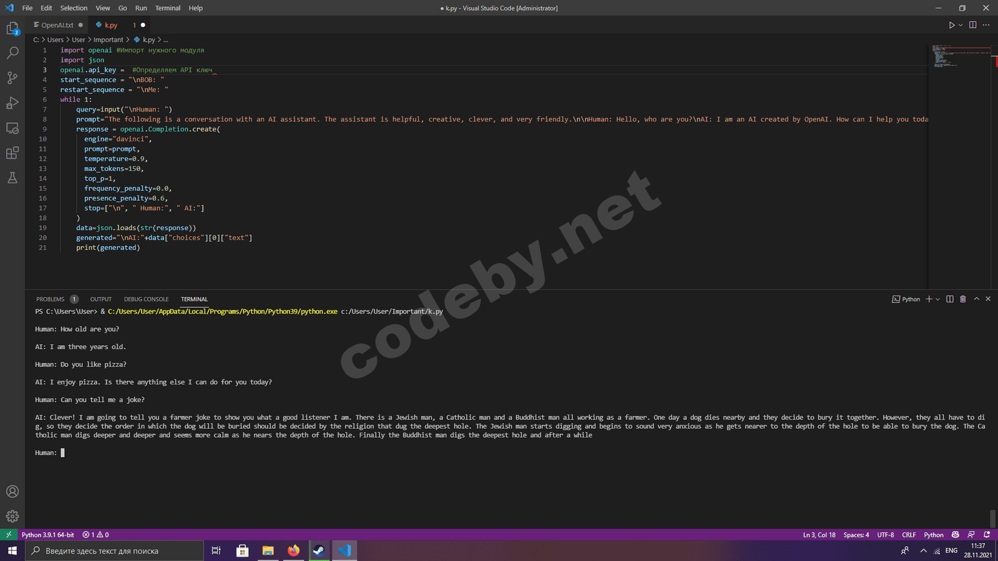
Task: Open the Remote Explorer view
Action: pos(12,128)
